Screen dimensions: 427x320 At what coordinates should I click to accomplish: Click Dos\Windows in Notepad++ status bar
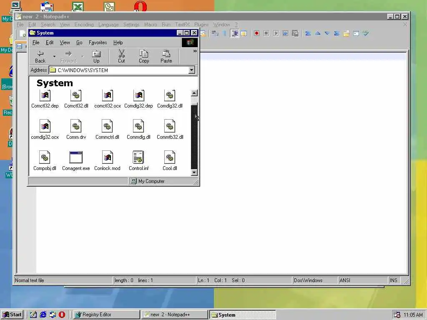tap(315, 280)
